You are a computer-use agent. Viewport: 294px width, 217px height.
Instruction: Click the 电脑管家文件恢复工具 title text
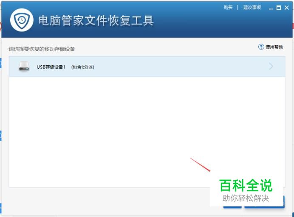tap(96, 20)
